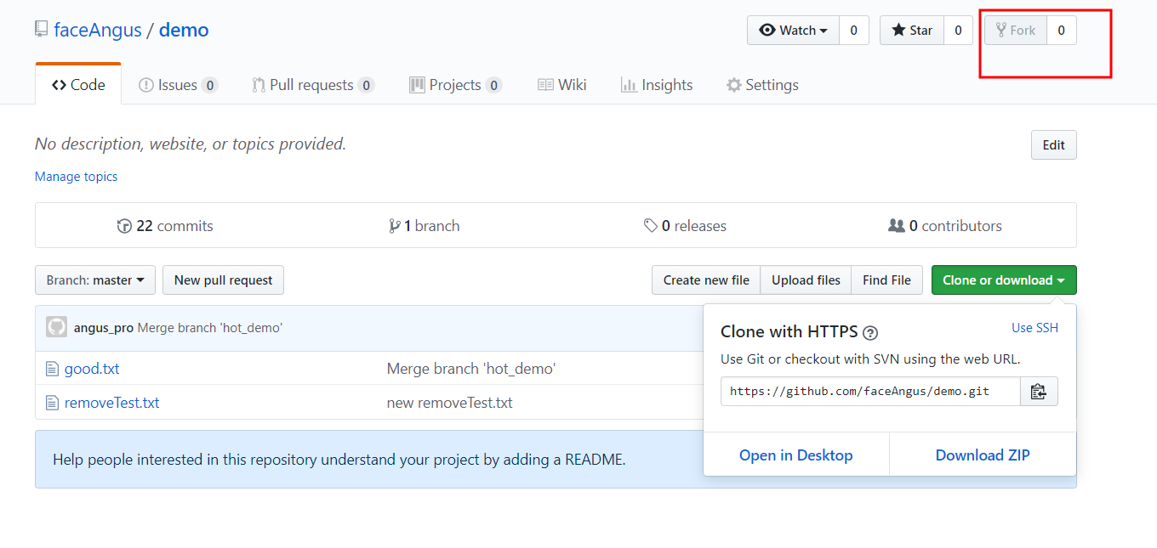This screenshot has height=548, width=1157.
Task: Switch to the Insights tab
Action: click(x=657, y=85)
